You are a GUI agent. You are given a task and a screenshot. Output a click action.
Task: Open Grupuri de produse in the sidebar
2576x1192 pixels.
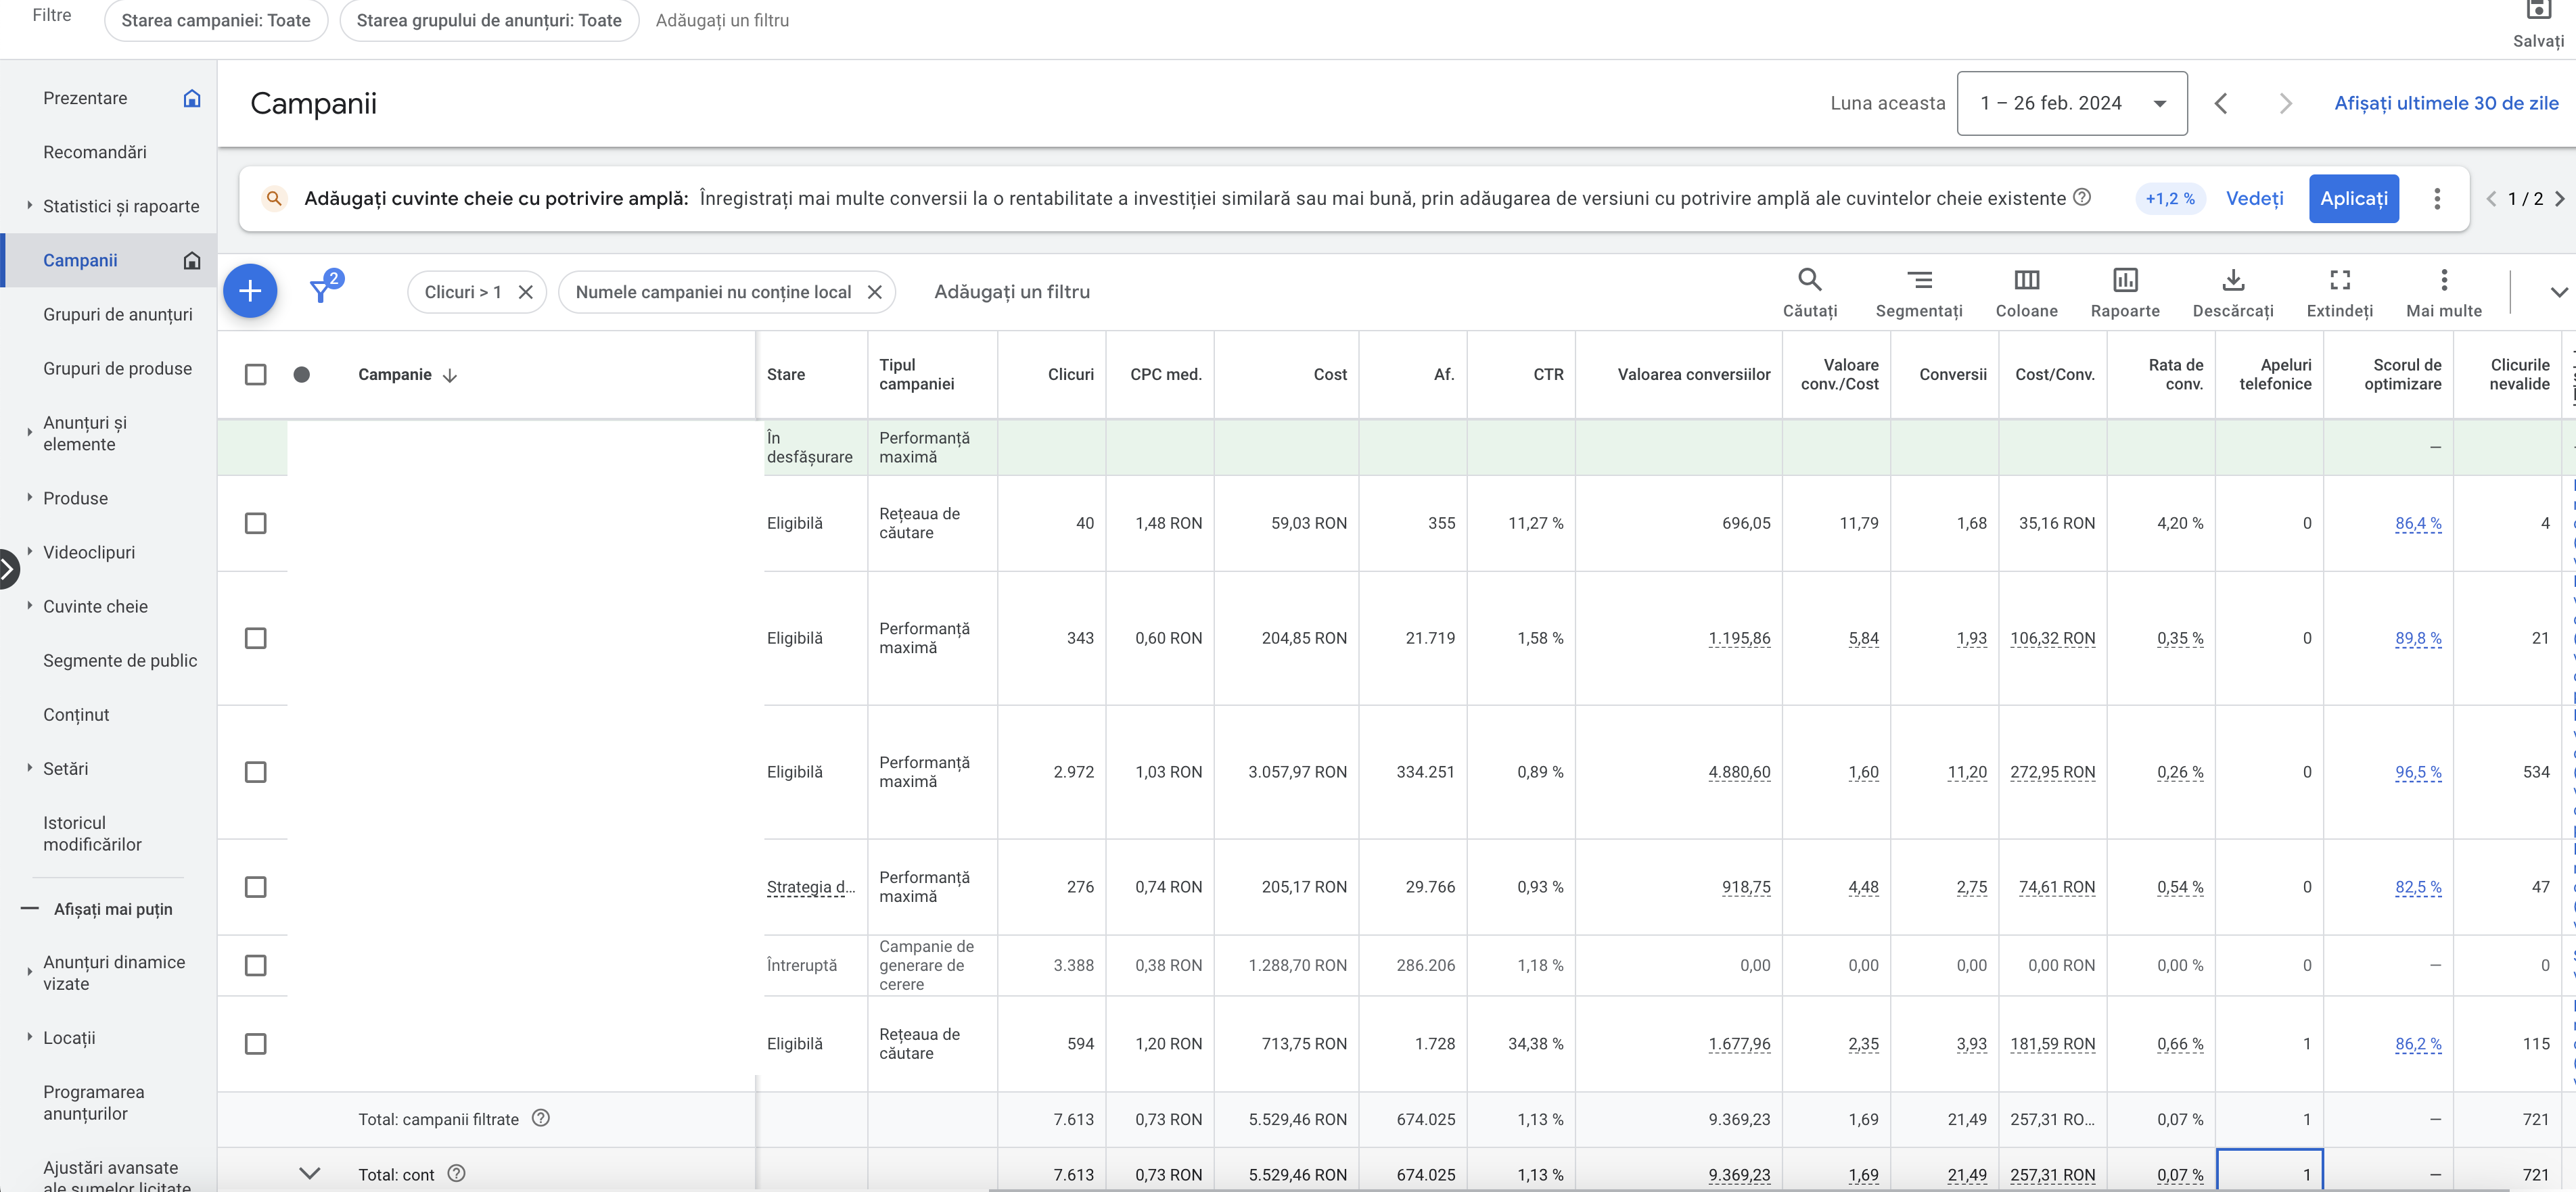[x=117, y=368]
